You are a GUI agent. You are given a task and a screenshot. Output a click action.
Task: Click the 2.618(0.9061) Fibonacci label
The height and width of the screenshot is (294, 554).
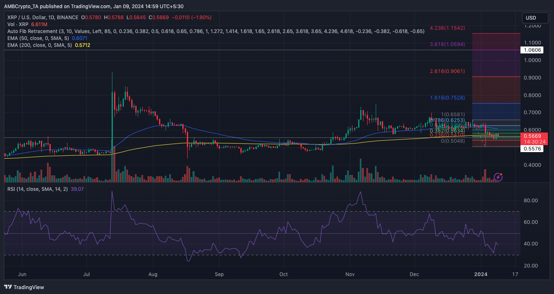[x=447, y=71]
